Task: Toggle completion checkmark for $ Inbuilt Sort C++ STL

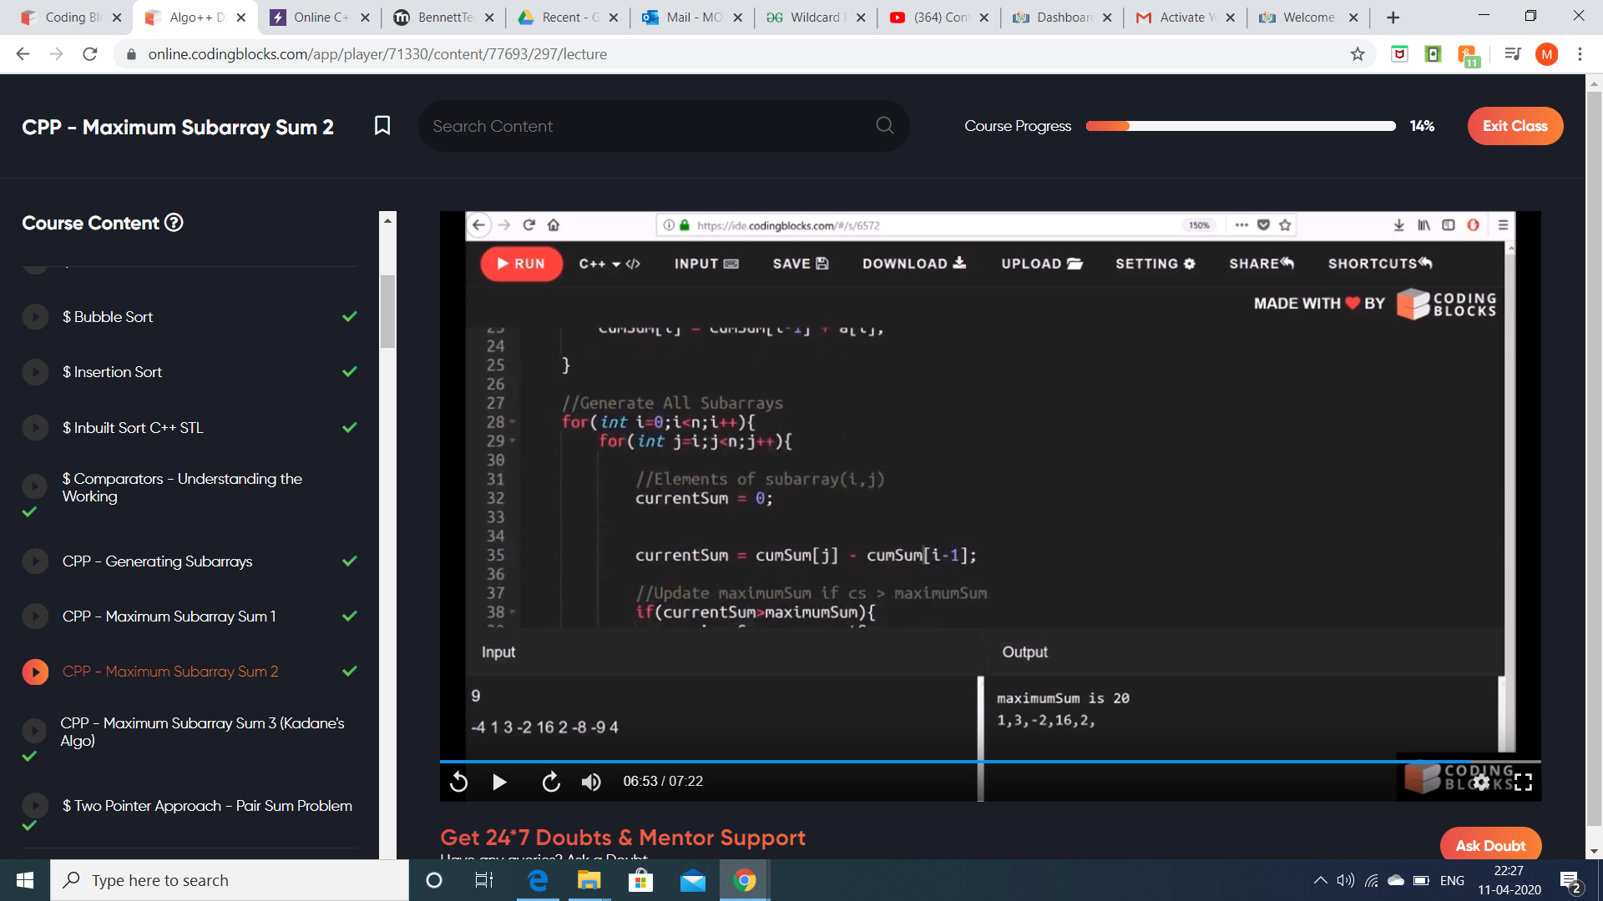Action: coord(350,428)
